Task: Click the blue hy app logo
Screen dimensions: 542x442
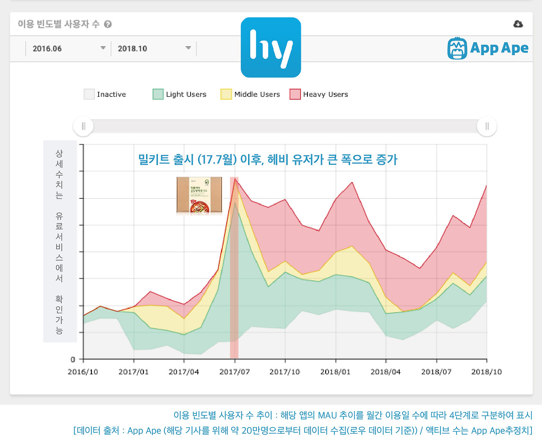Action: (271, 47)
